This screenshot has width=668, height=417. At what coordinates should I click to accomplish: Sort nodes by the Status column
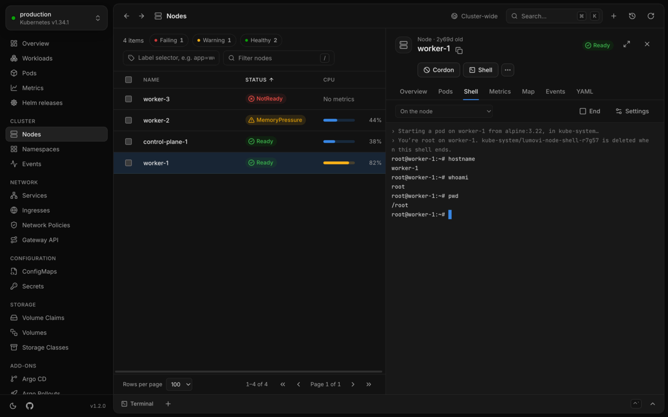[x=259, y=80]
